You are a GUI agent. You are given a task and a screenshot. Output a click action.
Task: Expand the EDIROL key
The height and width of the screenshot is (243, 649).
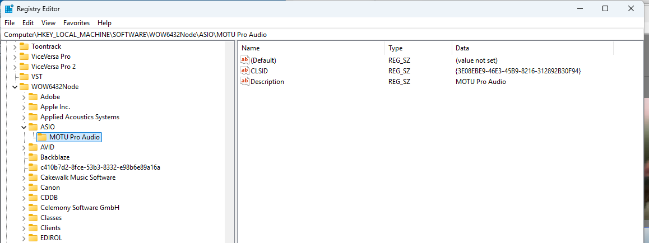24,238
